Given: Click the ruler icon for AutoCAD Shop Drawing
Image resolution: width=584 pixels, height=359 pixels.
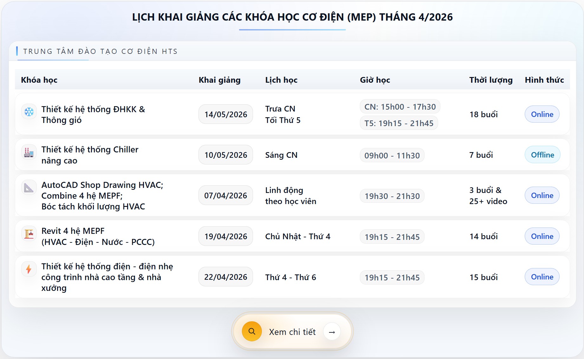Looking at the screenshot, I should click(29, 188).
